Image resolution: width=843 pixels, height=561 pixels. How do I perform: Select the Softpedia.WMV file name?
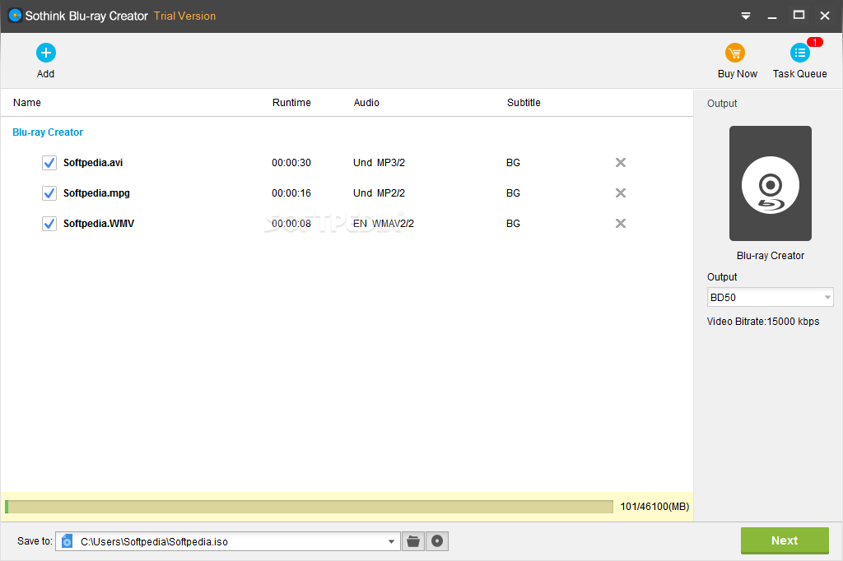[x=99, y=224]
